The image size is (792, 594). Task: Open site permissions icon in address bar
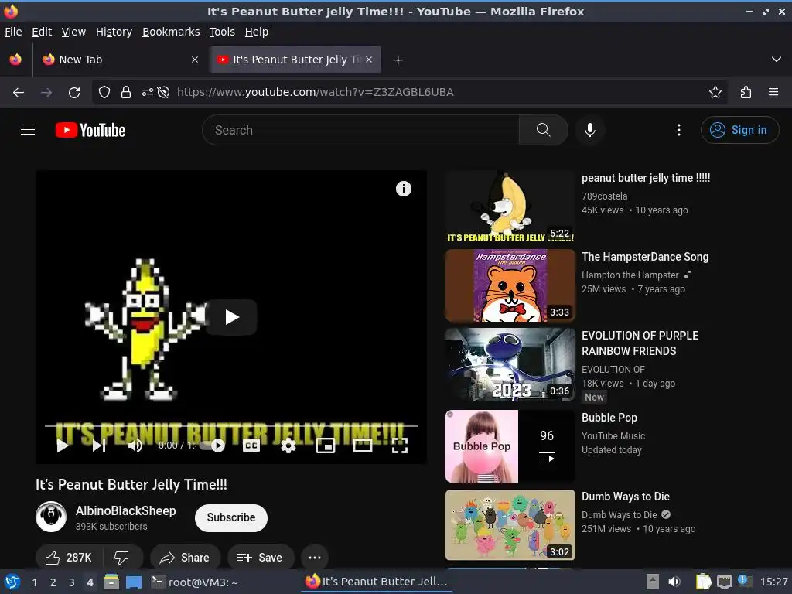pos(148,93)
